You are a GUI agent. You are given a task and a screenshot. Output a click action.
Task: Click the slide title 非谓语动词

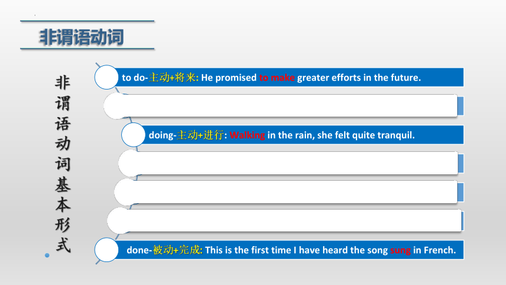point(81,37)
